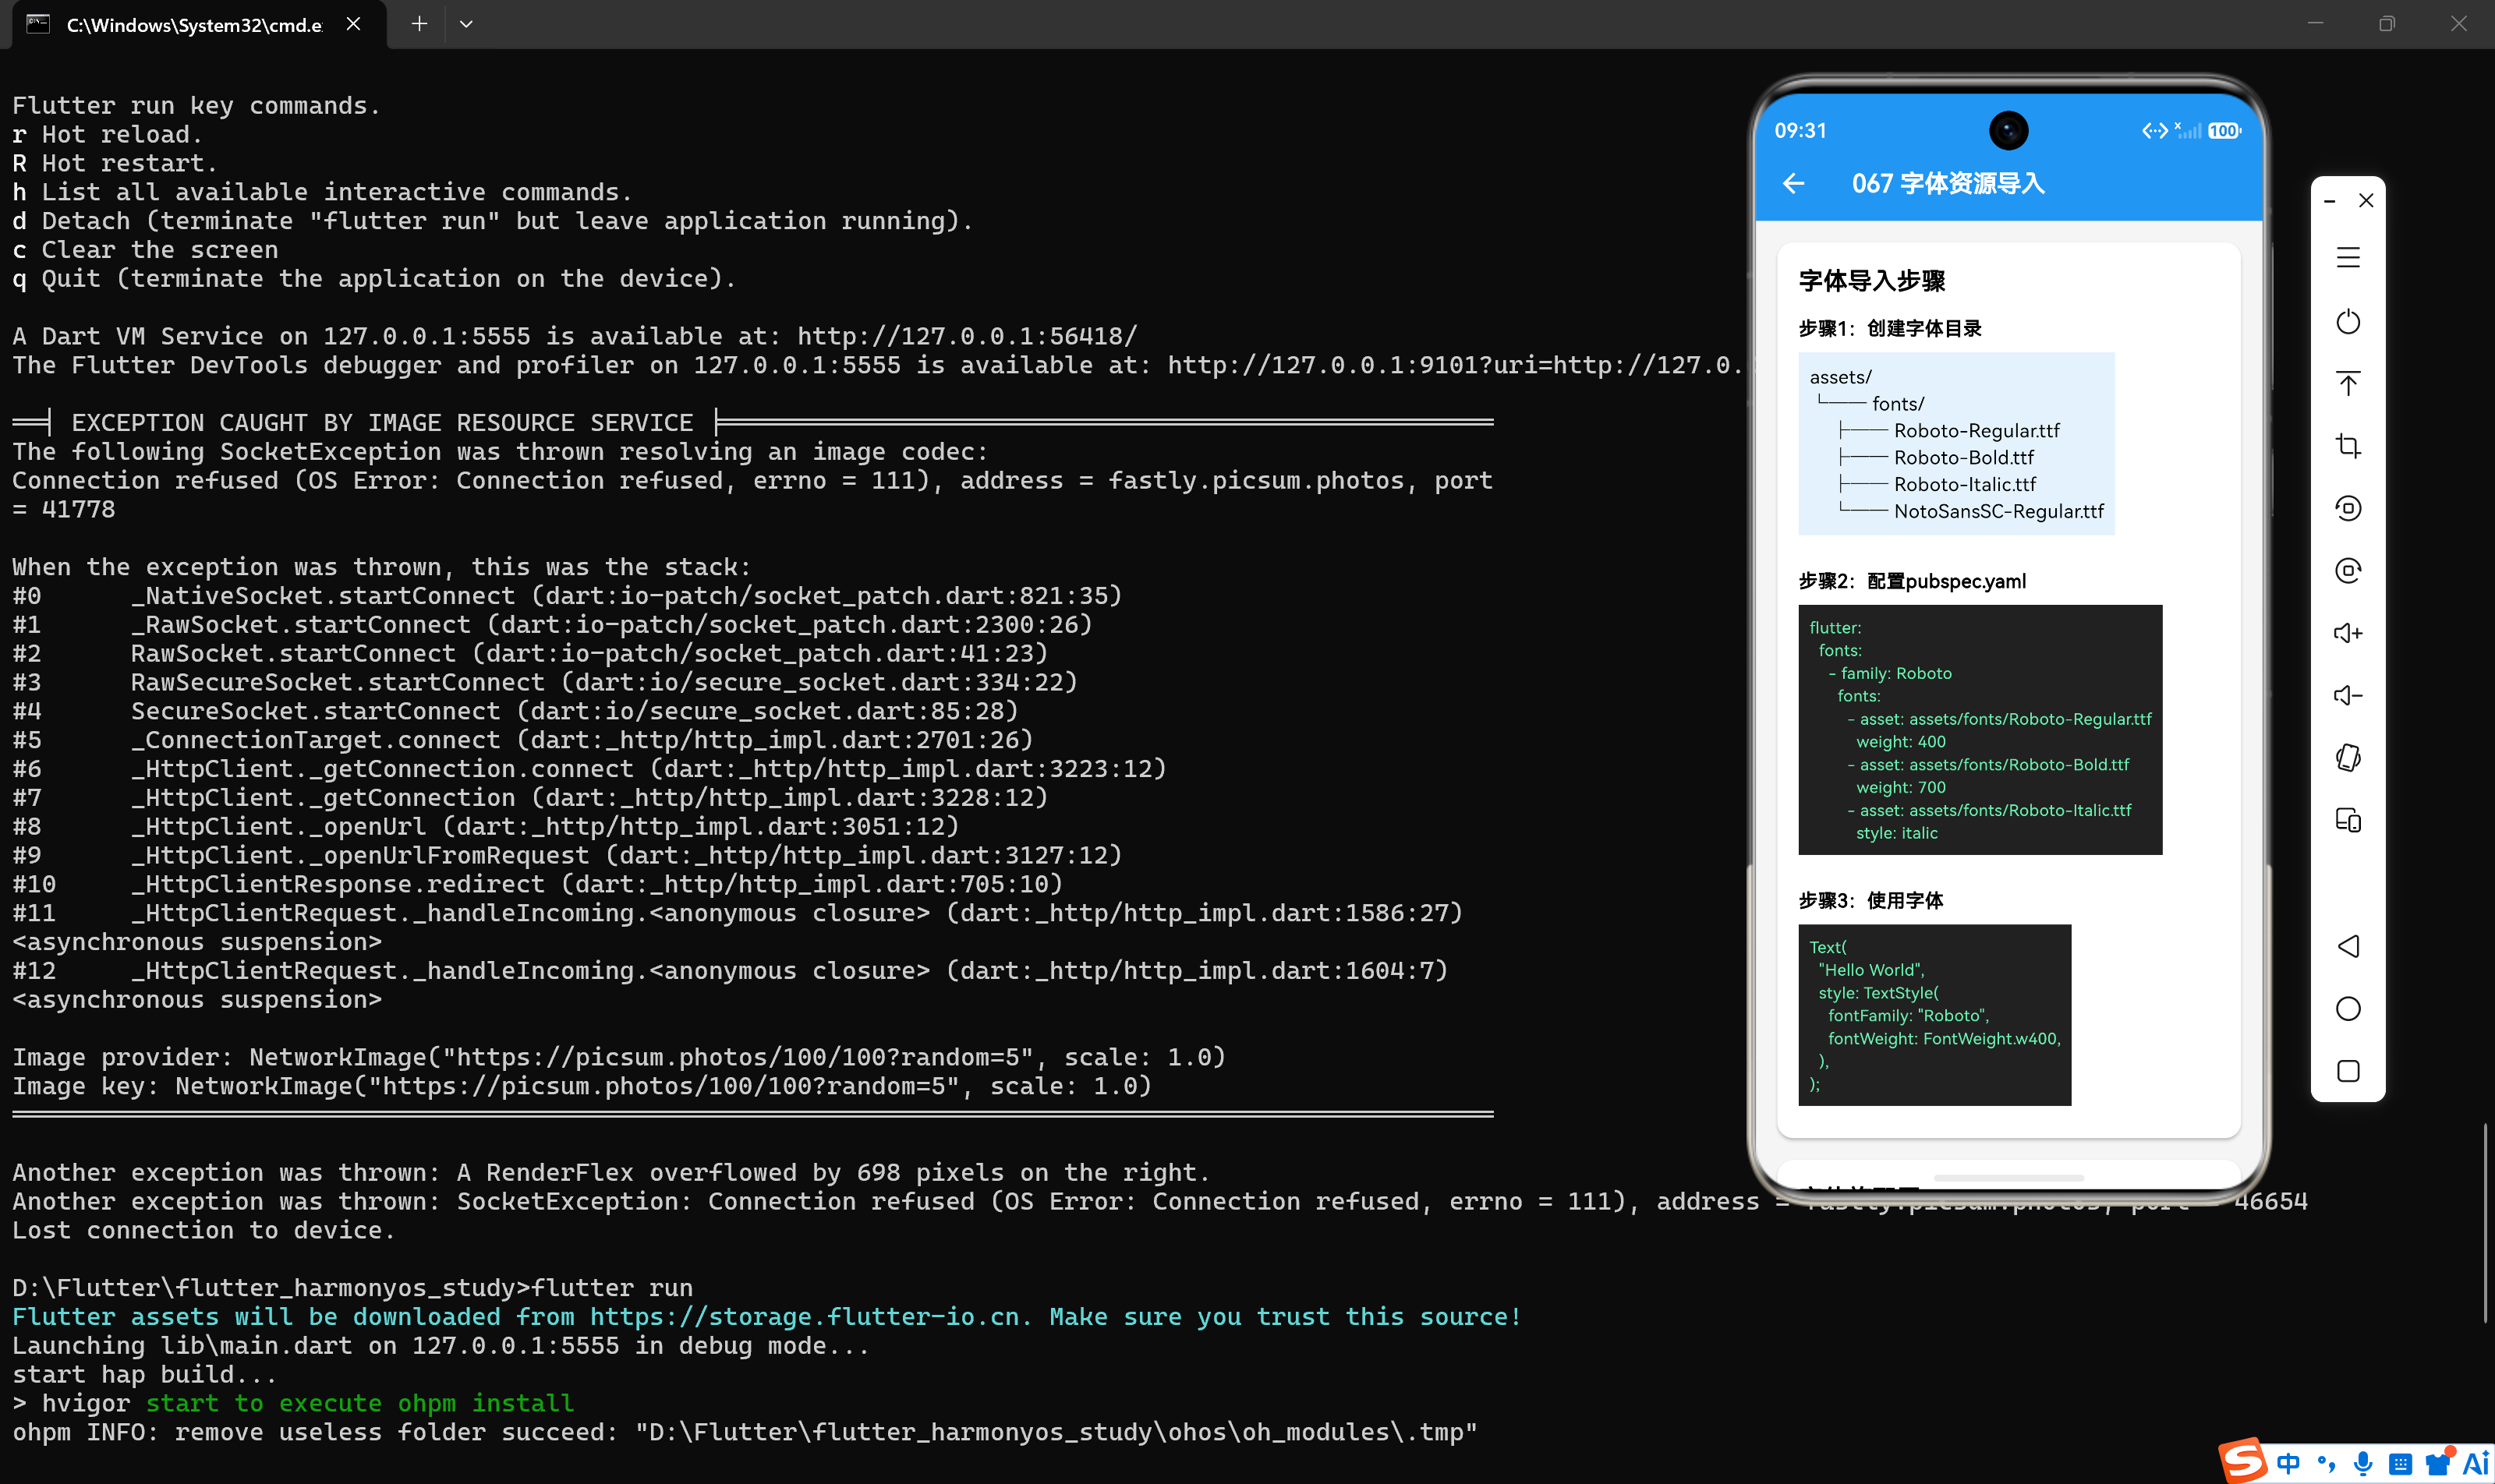Click the Sogou input method logo

click(2243, 1461)
